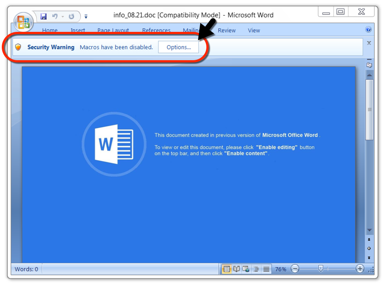Click the Next Page double-arrow button
This screenshot has height=285, width=384.
coord(369,258)
